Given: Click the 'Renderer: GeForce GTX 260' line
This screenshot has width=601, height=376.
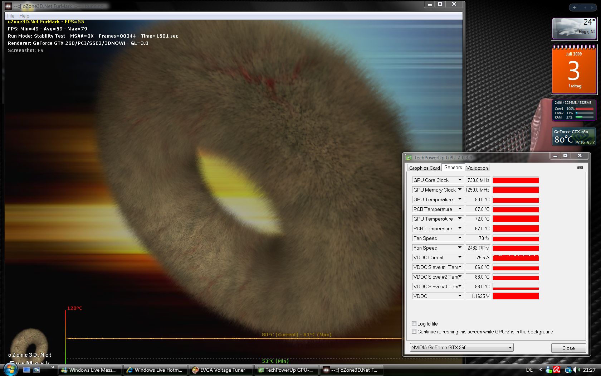Looking at the screenshot, I should pyautogui.click(x=78, y=43).
